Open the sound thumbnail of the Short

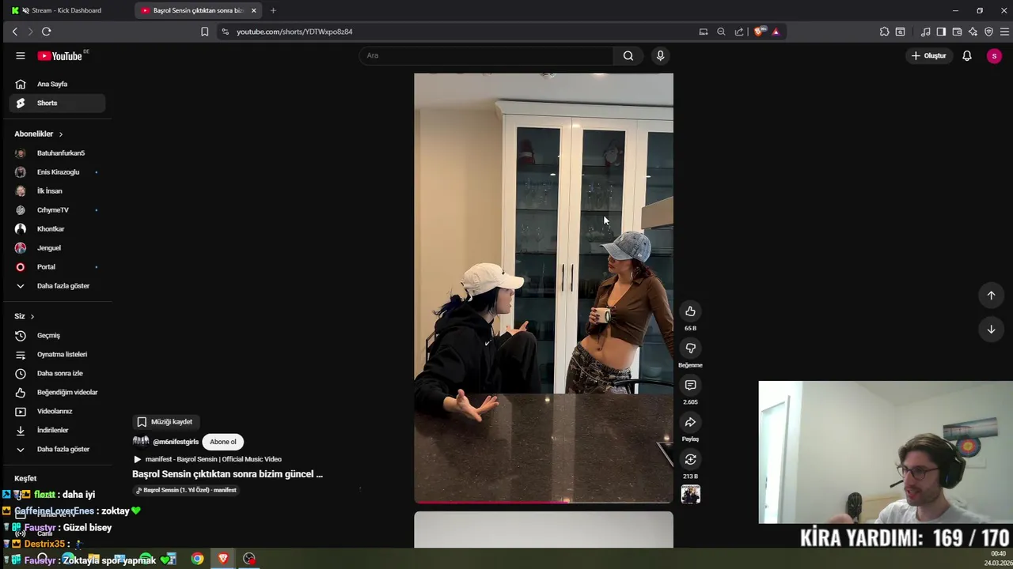click(x=690, y=495)
